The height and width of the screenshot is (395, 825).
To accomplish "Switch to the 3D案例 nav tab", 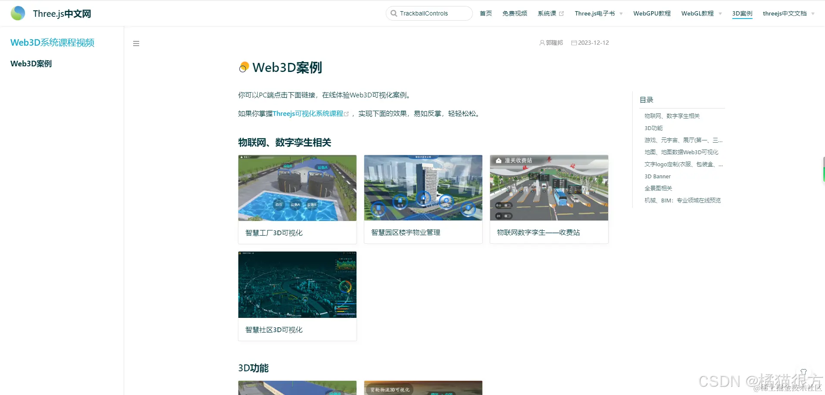I will point(742,13).
